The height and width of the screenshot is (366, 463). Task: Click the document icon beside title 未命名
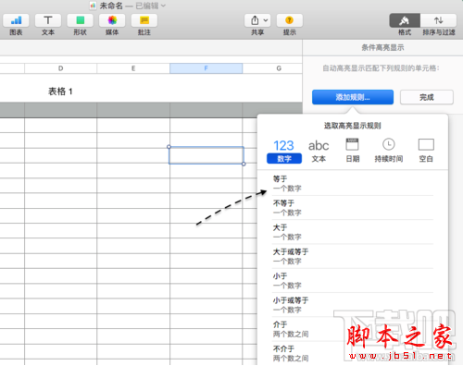(x=93, y=6)
